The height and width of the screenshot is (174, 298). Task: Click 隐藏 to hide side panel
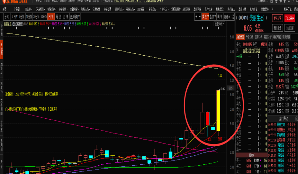(227, 17)
